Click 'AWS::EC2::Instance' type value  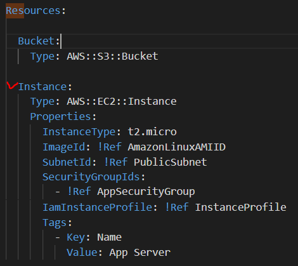coord(122,102)
